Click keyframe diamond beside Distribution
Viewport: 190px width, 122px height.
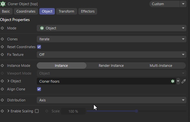click(x=2, y=100)
